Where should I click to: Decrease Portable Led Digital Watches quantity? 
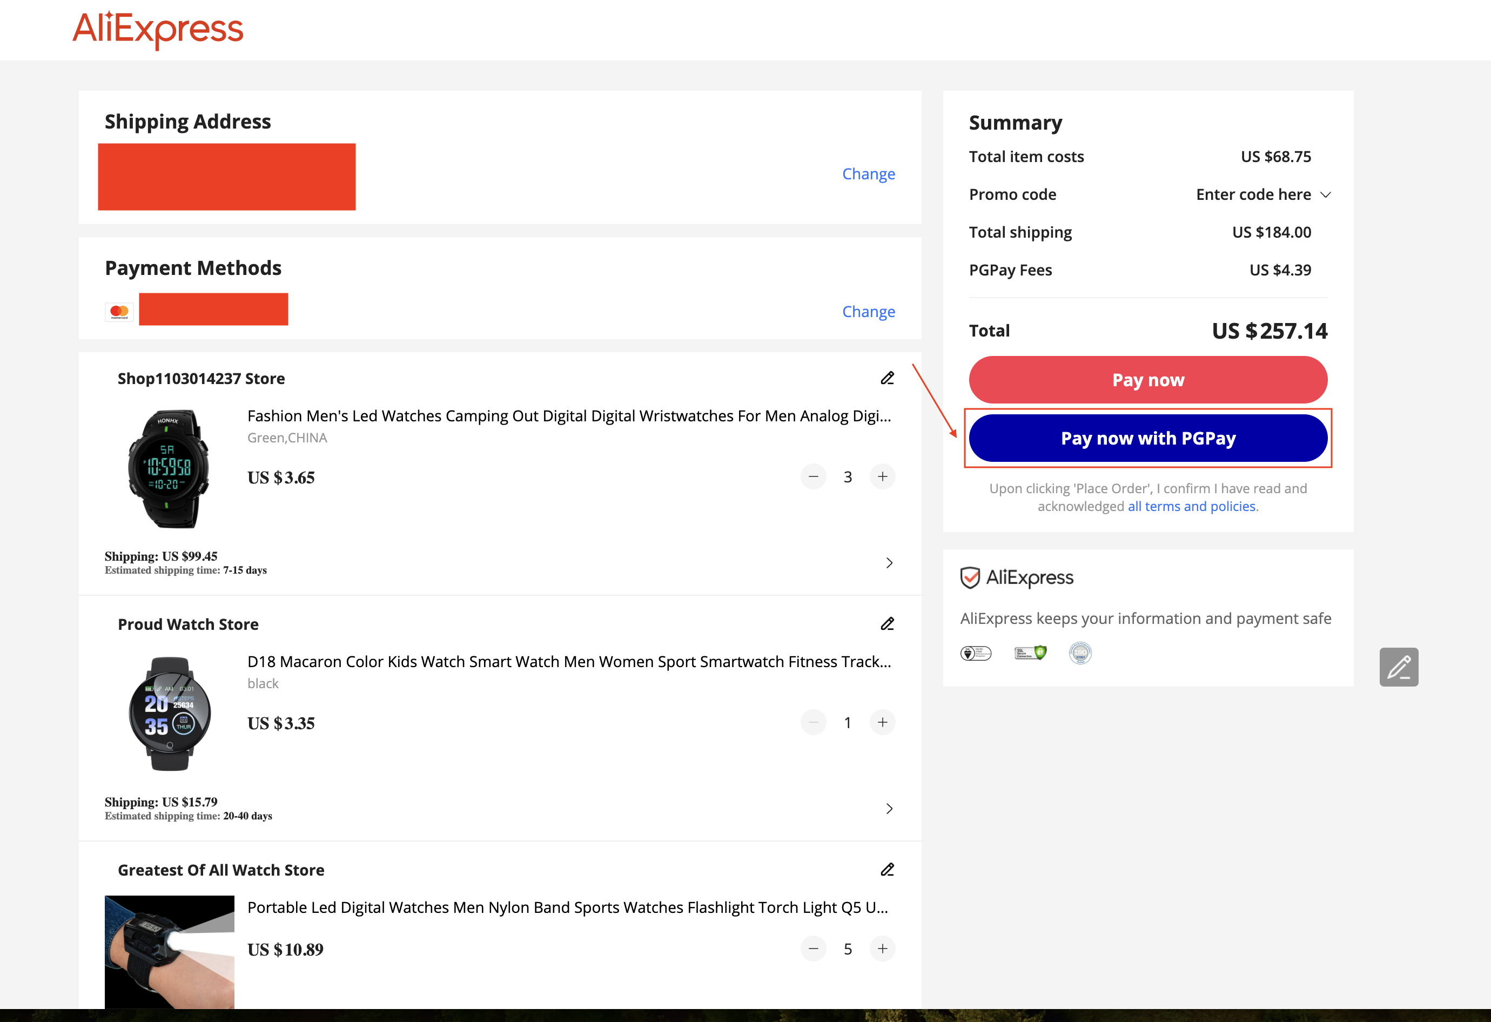click(x=813, y=948)
